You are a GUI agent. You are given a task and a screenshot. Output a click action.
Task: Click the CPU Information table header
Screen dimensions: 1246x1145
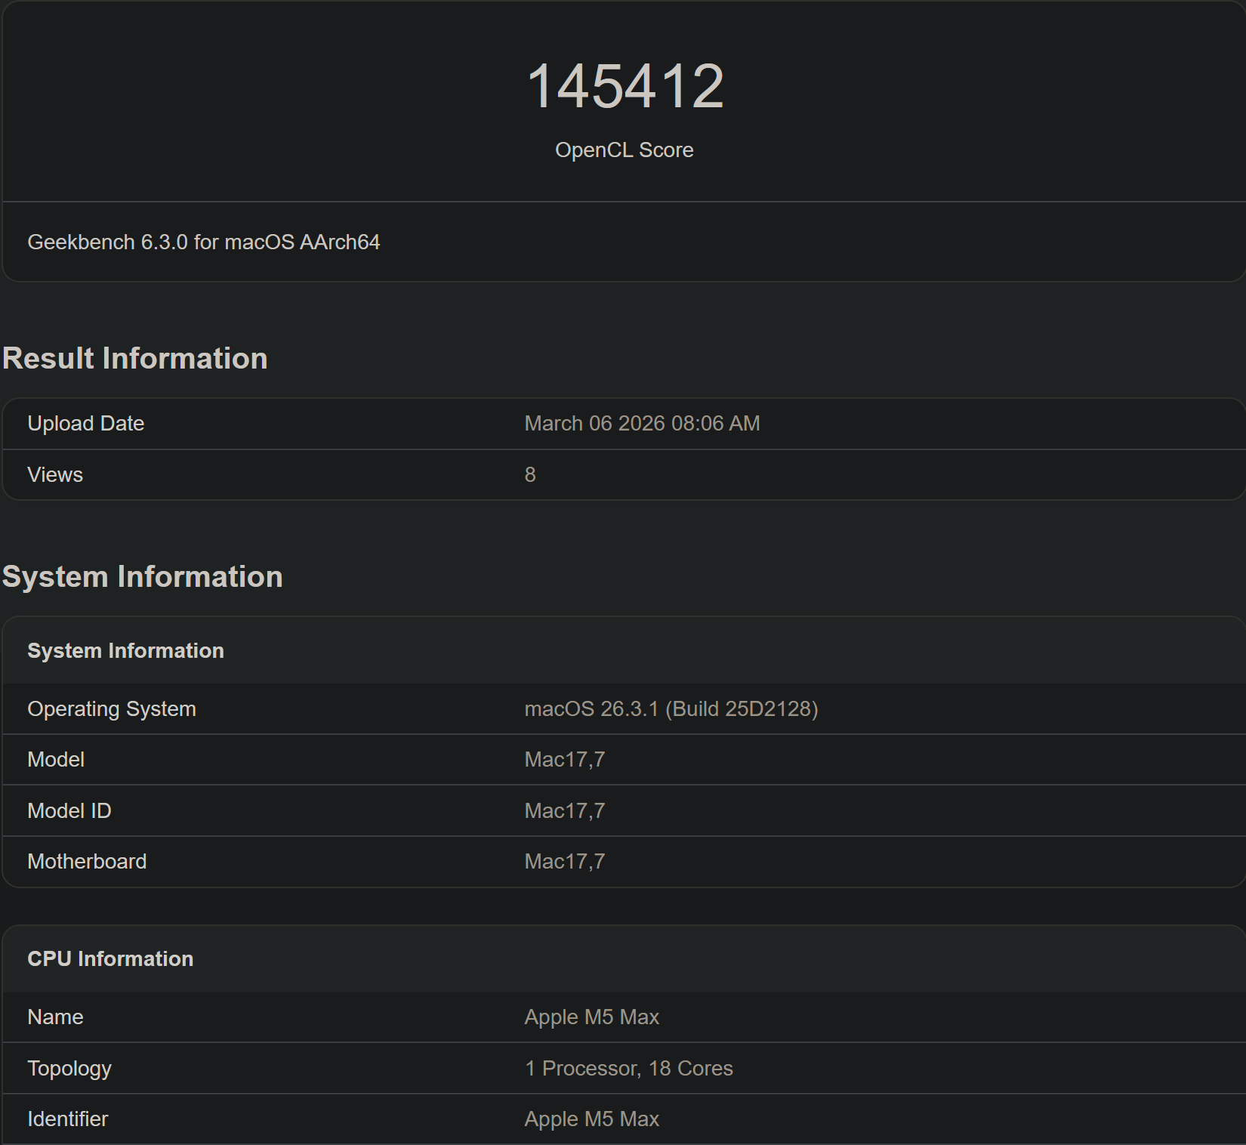click(x=110, y=959)
